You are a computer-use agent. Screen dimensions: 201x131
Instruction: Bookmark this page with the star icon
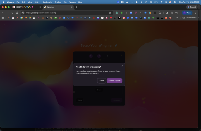[x=110, y=13]
